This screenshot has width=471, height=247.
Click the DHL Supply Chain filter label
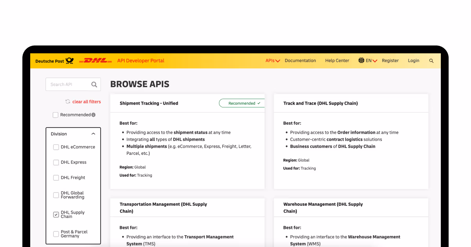click(x=73, y=214)
